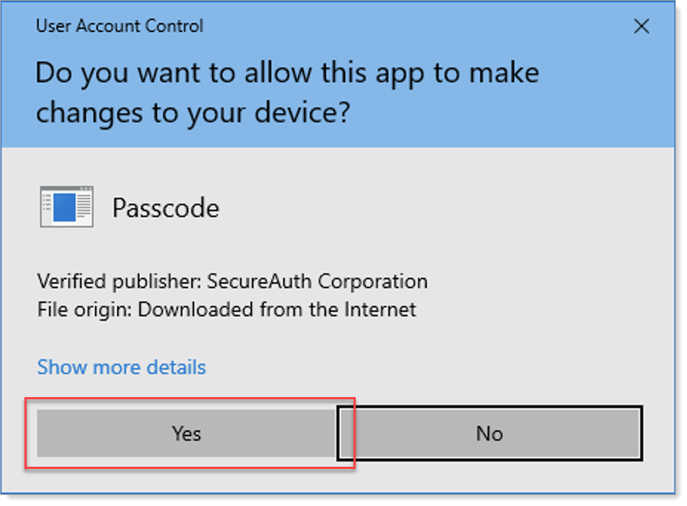Select the blue window icon beside Passcode
This screenshot has height=506, width=687.
[x=65, y=207]
